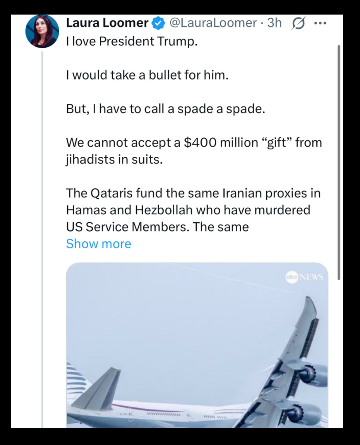Click the jet engines in the photo

307,392
